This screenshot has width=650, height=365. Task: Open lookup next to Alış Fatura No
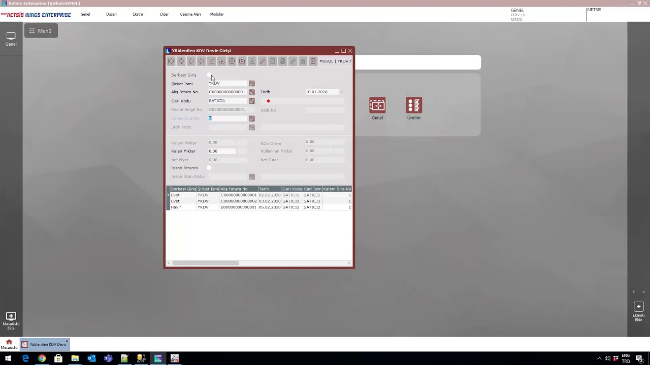click(x=252, y=92)
